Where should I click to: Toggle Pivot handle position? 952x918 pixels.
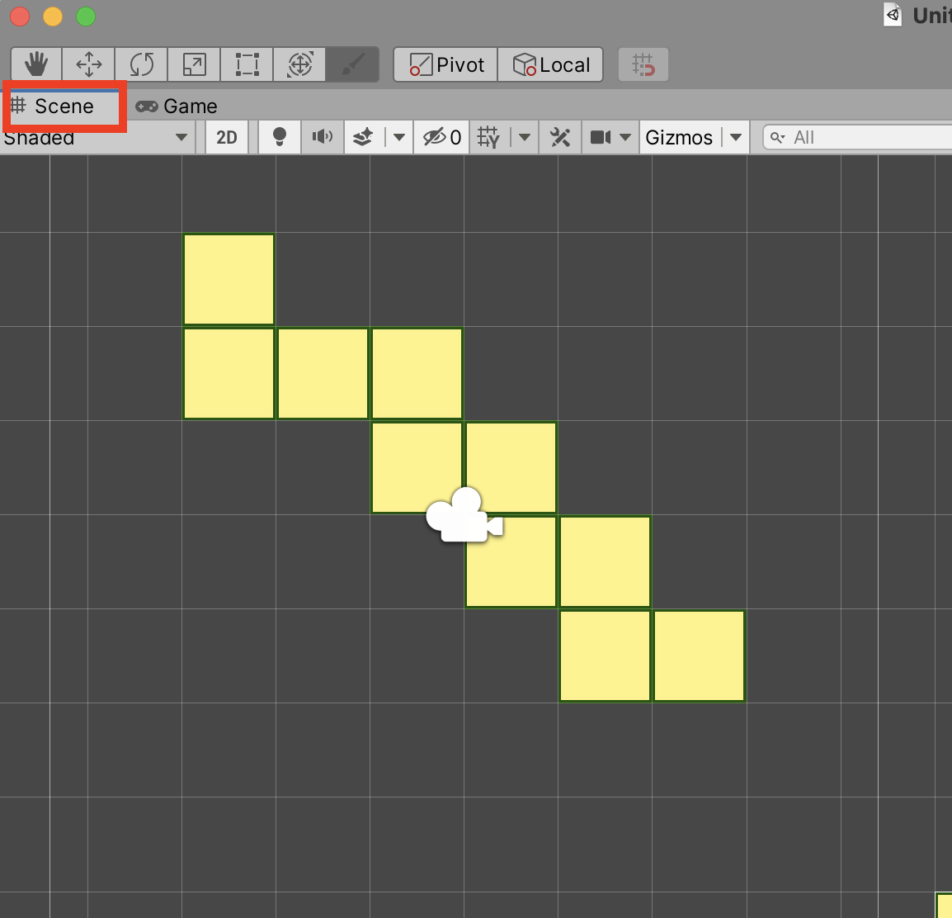(446, 64)
